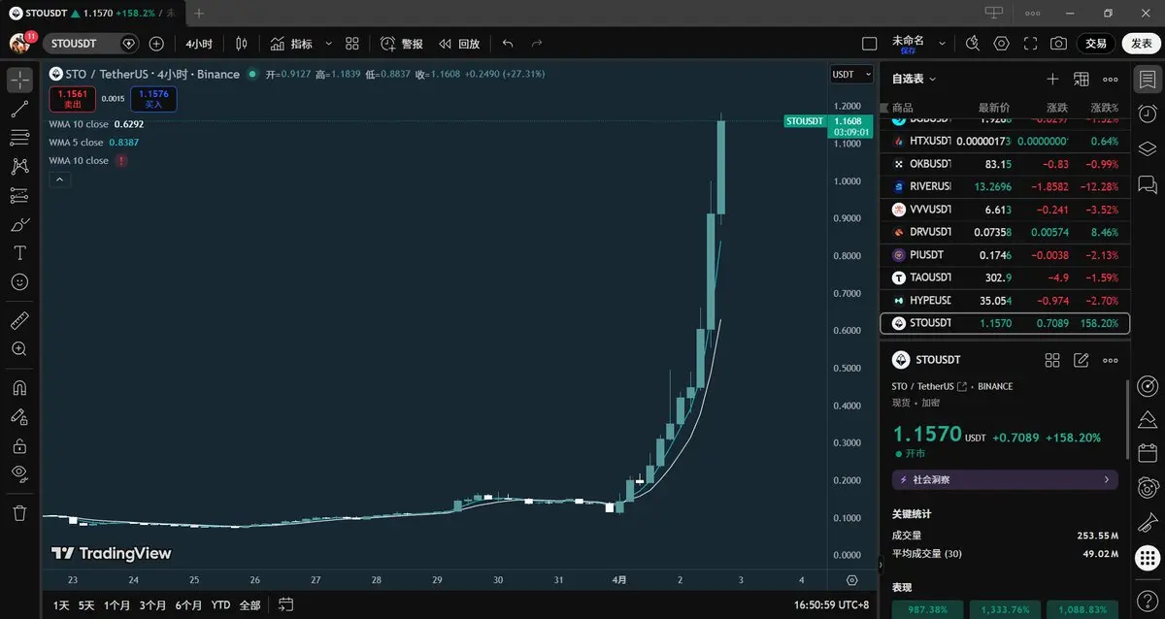Toggle lock all drawings
This screenshot has height=619, width=1165.
point(19,446)
